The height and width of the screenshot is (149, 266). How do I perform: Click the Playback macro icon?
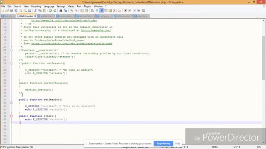[134, 11]
